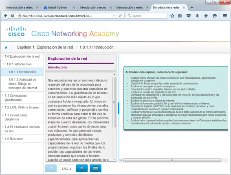231x175 pixels.
Task: Click the Cisco logo
Action: pos(16,31)
